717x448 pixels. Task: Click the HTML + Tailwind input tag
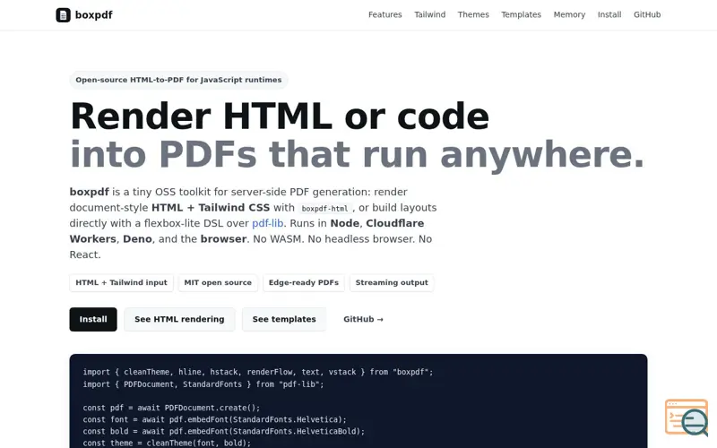click(x=121, y=282)
